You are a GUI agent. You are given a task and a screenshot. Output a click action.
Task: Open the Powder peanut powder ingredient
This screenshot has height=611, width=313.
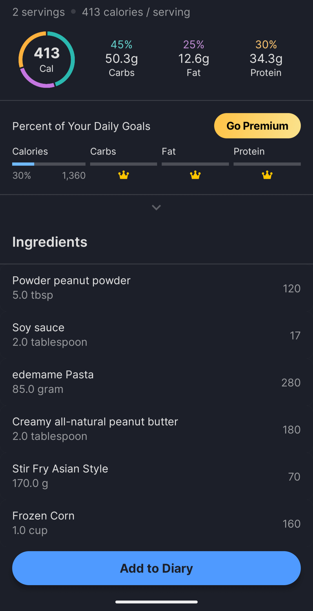click(x=156, y=288)
